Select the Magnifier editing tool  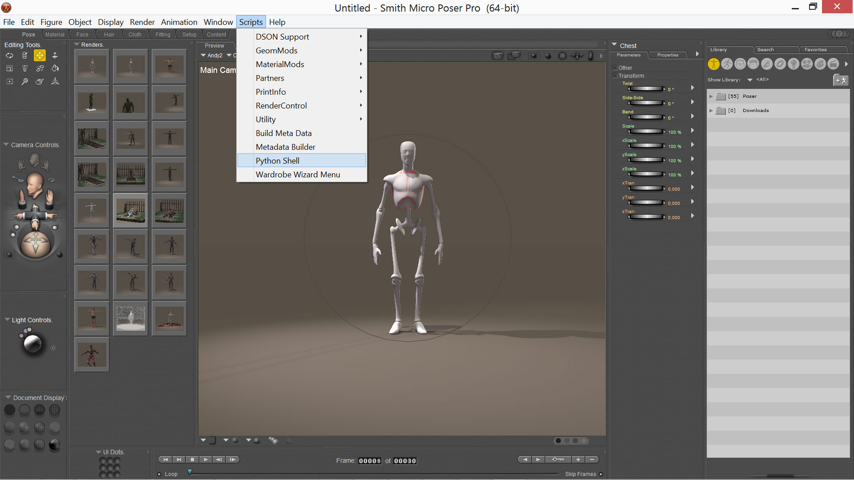(24, 81)
